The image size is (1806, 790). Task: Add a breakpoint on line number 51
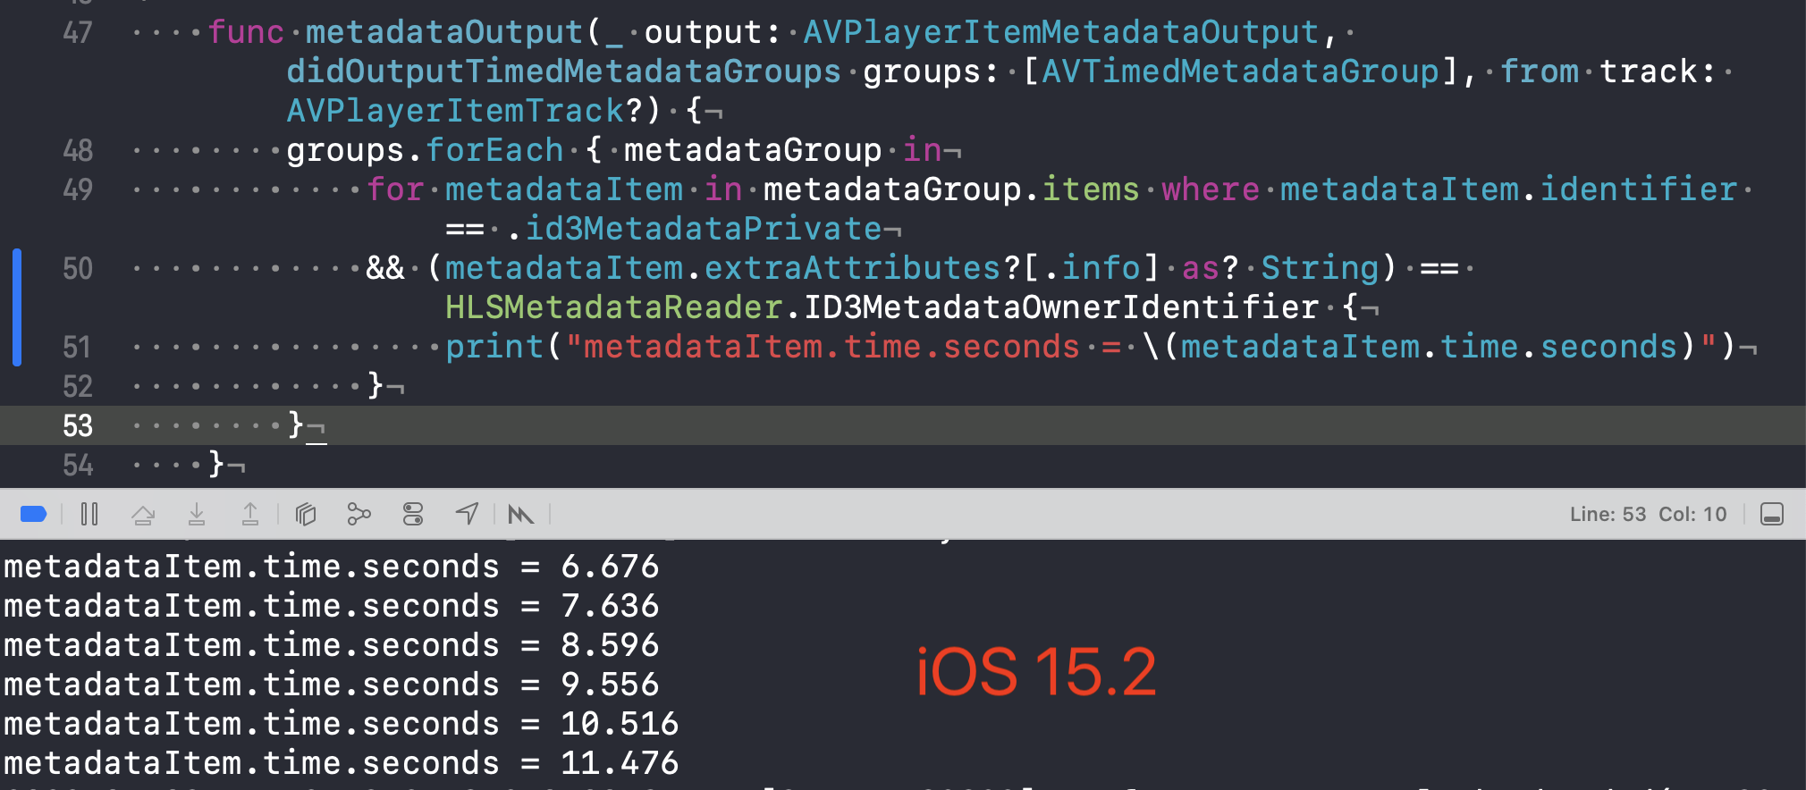coord(78,347)
